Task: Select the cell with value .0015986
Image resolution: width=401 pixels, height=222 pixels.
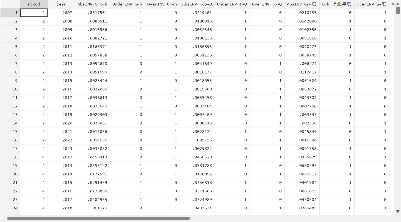Action: 93,30
